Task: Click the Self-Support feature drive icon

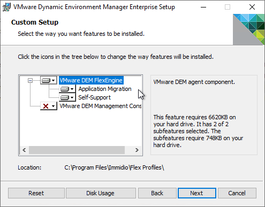Action: 65,97
